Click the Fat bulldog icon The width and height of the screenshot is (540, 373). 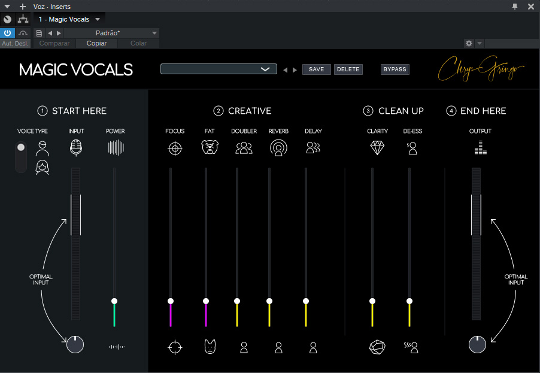point(210,147)
